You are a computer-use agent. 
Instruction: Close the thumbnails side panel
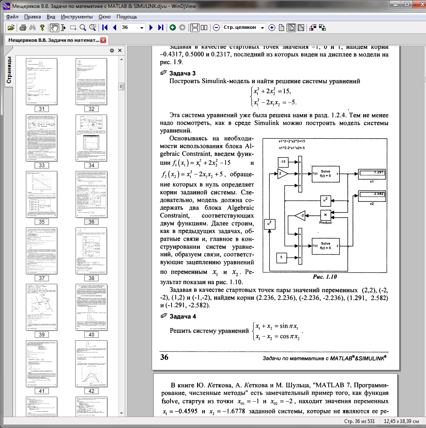tap(120, 51)
